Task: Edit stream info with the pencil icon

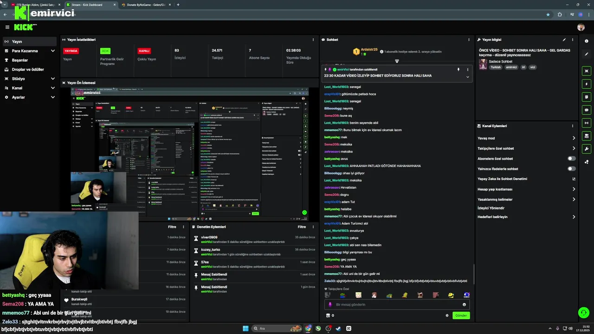Action: [564, 40]
